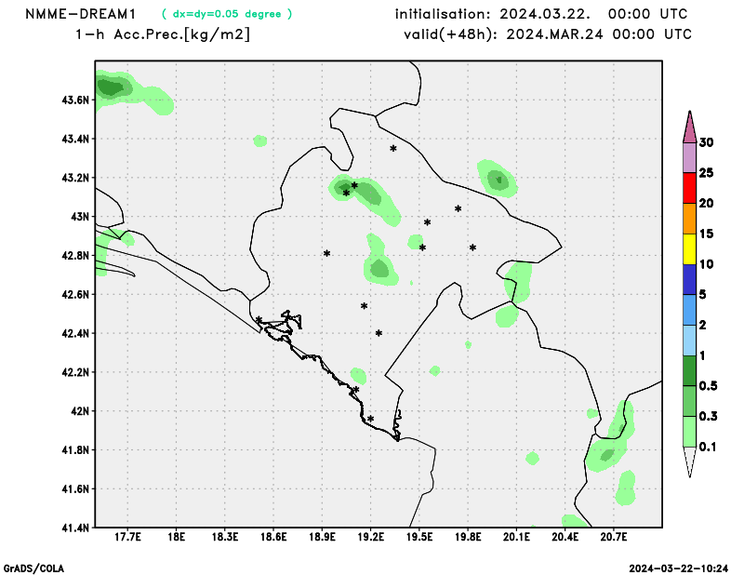Pick the 19.5E longitude label

419,537
